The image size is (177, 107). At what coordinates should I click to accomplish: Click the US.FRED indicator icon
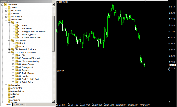(16, 46)
